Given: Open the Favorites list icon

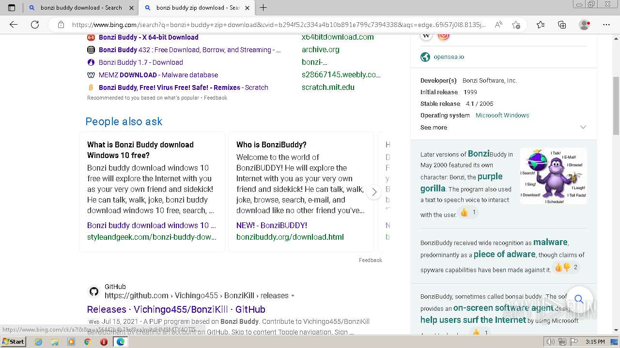Looking at the screenshot, I should tap(541, 25).
